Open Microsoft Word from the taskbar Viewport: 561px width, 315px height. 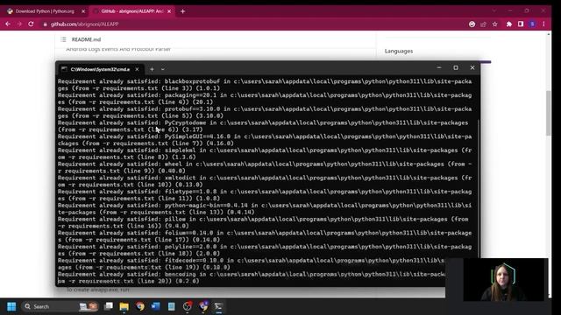tap(156, 306)
